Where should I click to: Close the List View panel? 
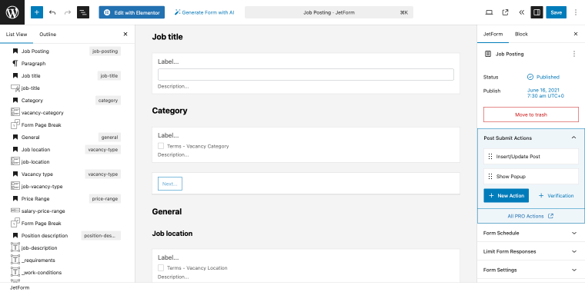[125, 34]
